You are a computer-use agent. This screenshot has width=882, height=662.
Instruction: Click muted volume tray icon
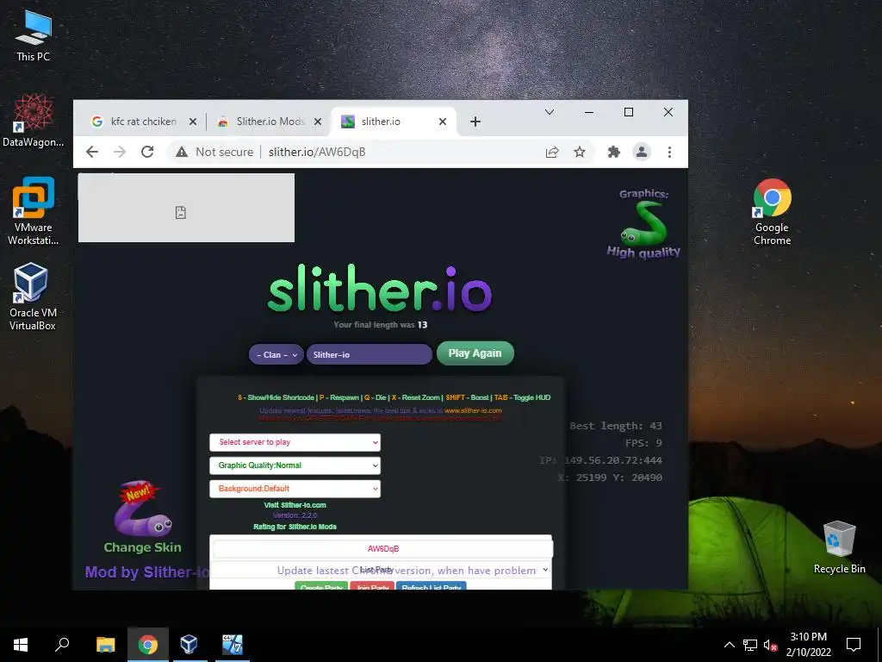[x=770, y=645]
